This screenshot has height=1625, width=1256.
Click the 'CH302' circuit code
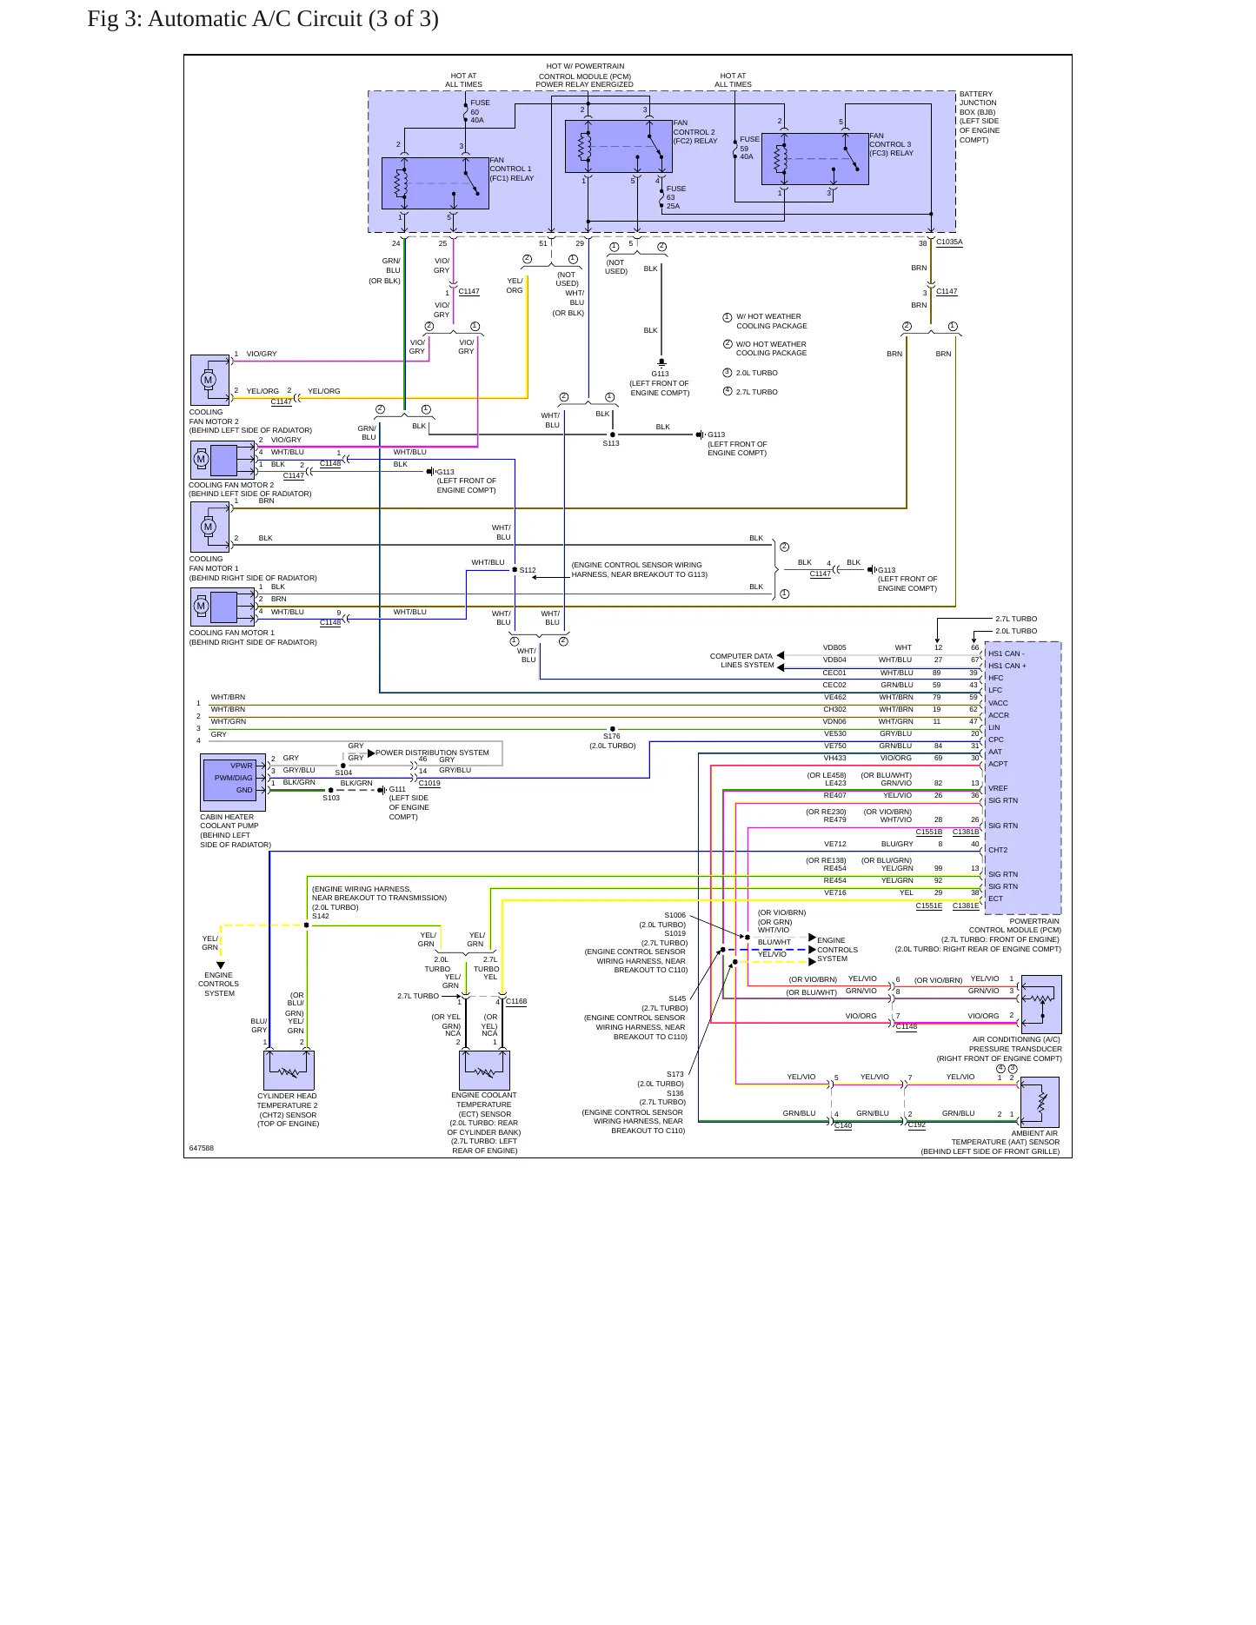pos(834,709)
